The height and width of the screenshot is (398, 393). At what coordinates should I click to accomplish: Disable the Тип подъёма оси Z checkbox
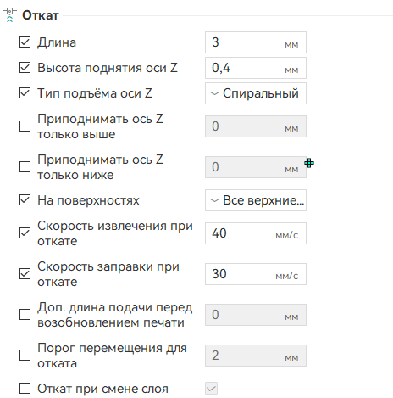tap(25, 93)
